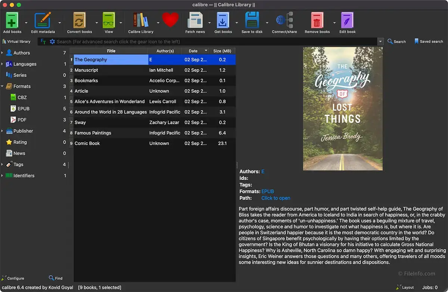Open the search history dropdown arrow
The width and height of the screenshot is (448, 292).
(x=380, y=42)
